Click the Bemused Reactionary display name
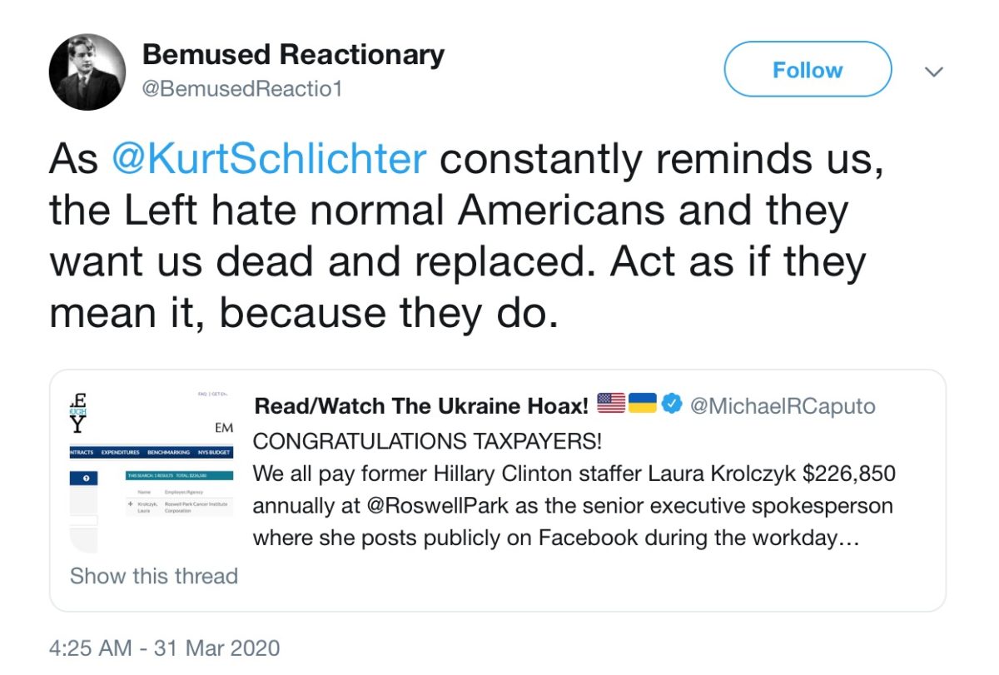 point(293,55)
